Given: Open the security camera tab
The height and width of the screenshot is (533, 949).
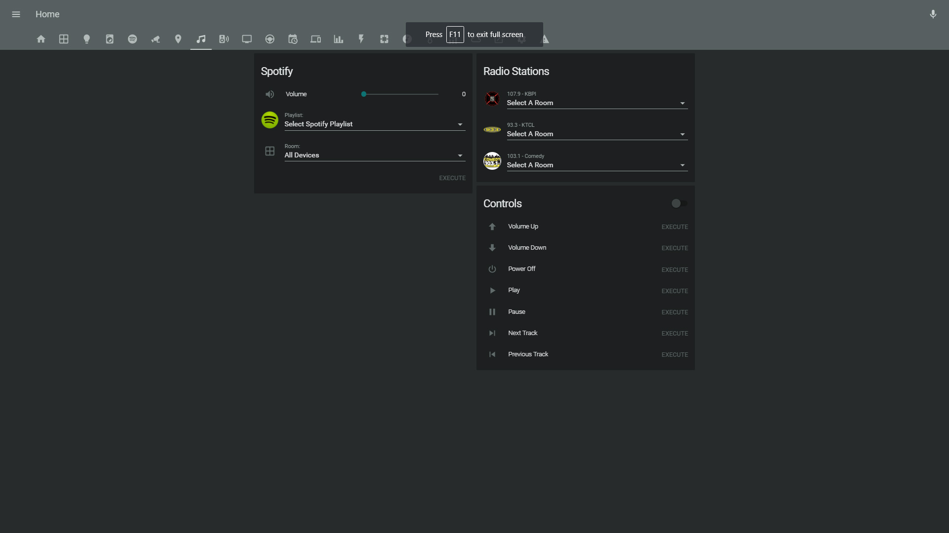Looking at the screenshot, I should click(155, 39).
